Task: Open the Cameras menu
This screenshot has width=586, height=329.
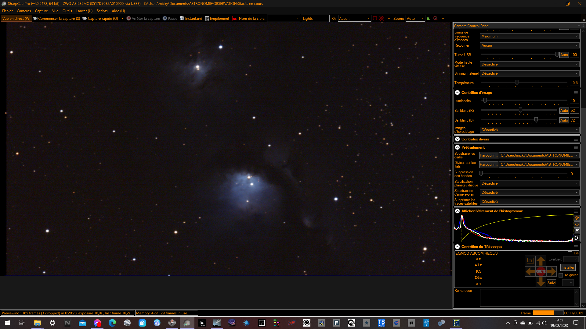Action: pos(24,11)
